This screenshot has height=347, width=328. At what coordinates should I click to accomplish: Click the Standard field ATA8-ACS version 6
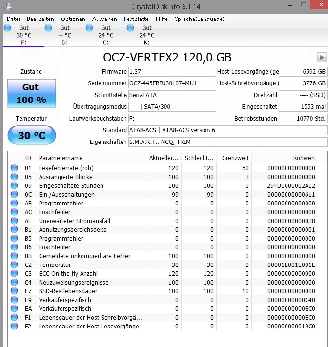pyautogui.click(x=228, y=130)
